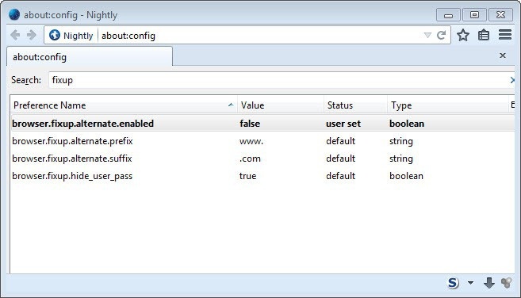This screenshot has width=521, height=298.
Task: Select browser.fixup.alternate.prefix preference
Action: [72, 141]
